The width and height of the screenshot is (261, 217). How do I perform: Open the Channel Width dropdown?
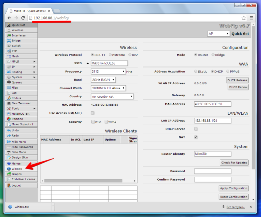coord(108,88)
